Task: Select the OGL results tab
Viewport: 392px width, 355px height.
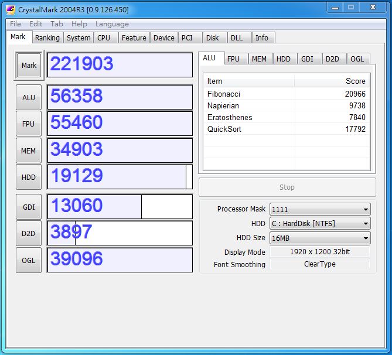Action: 357,59
